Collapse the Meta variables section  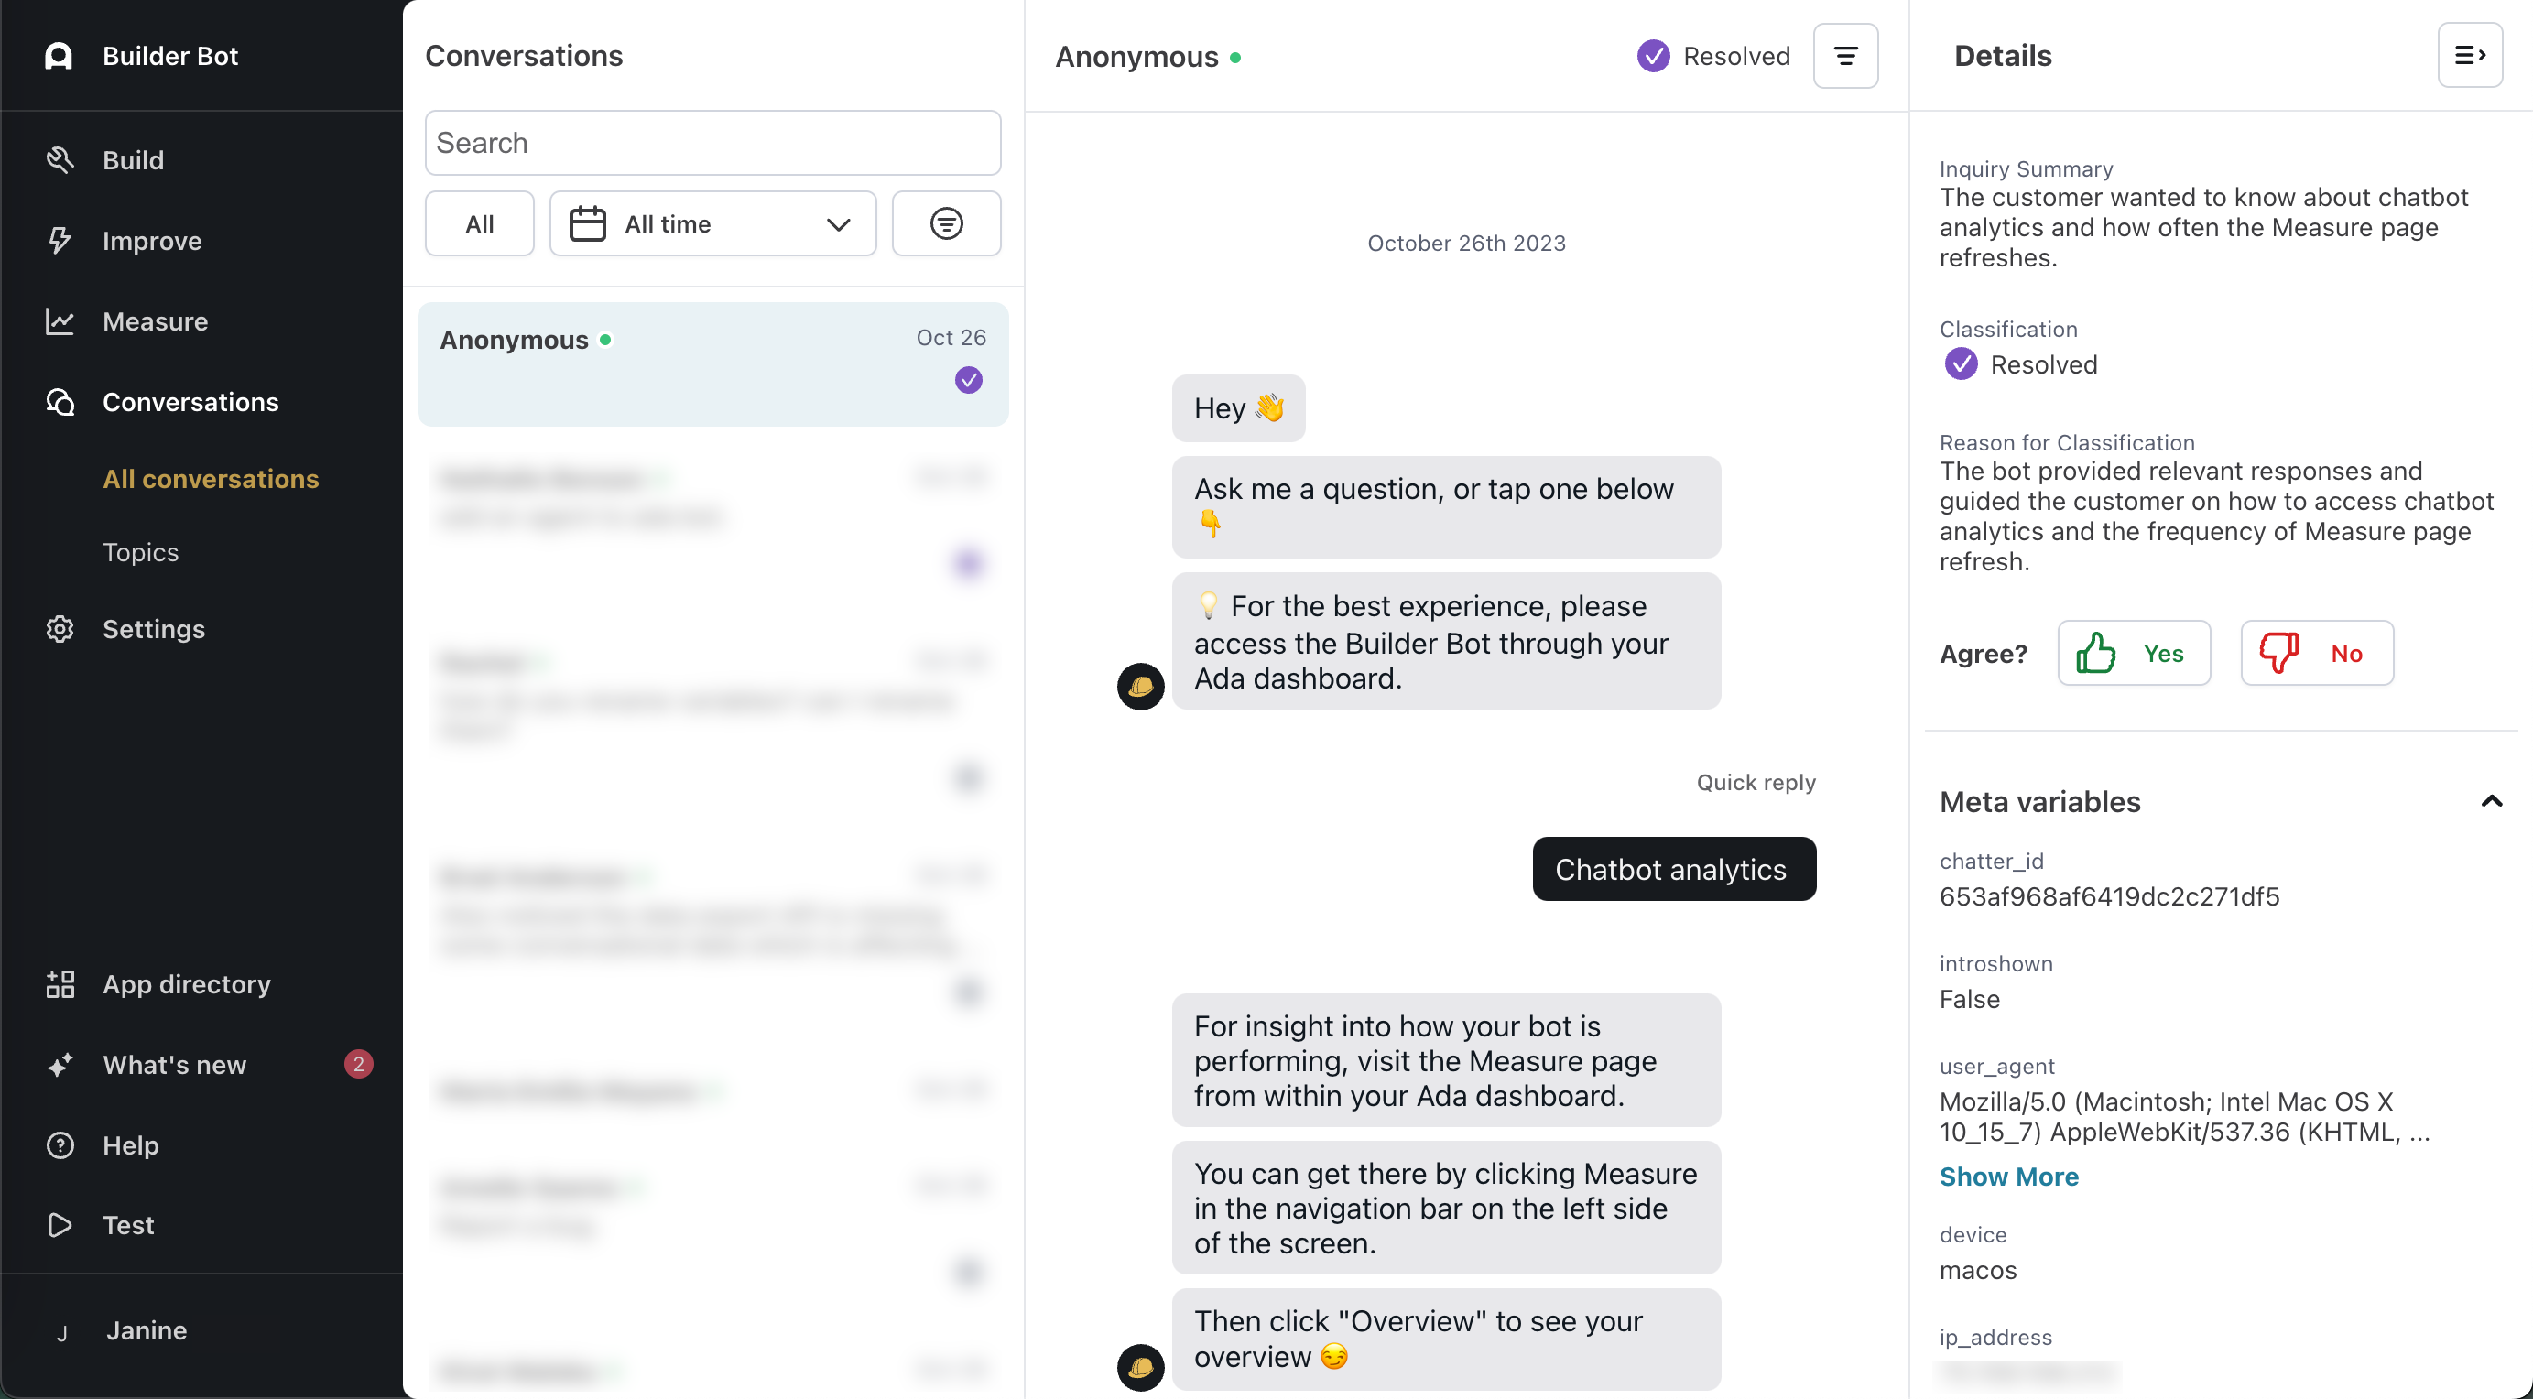pos(2492,801)
